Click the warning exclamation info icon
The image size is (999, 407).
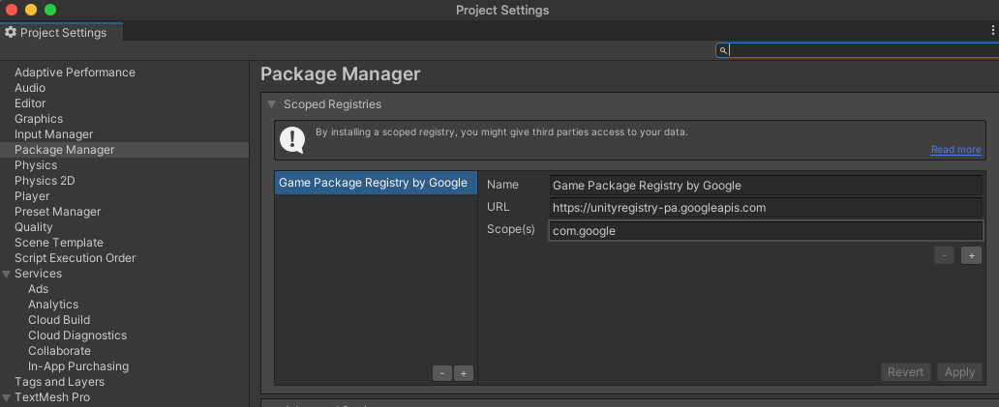coord(292,140)
